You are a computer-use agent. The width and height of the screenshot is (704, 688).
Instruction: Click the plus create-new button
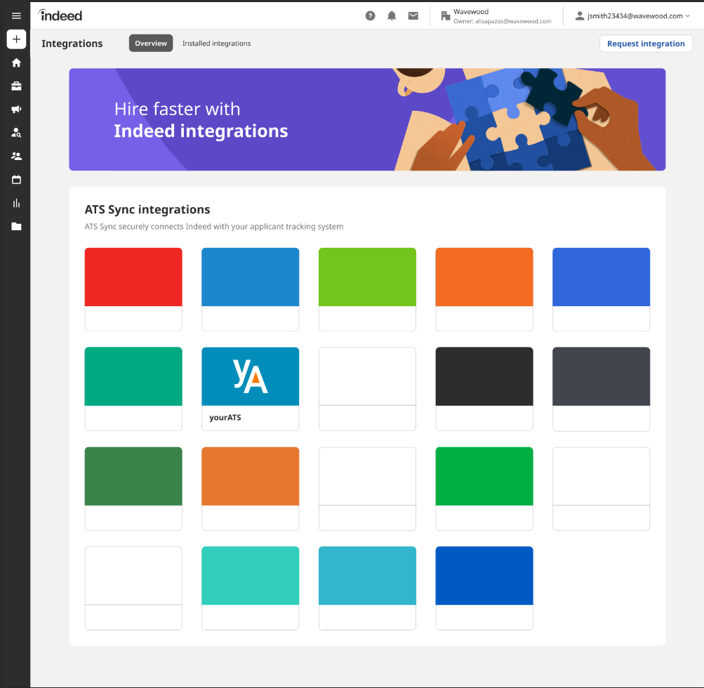pyautogui.click(x=16, y=39)
